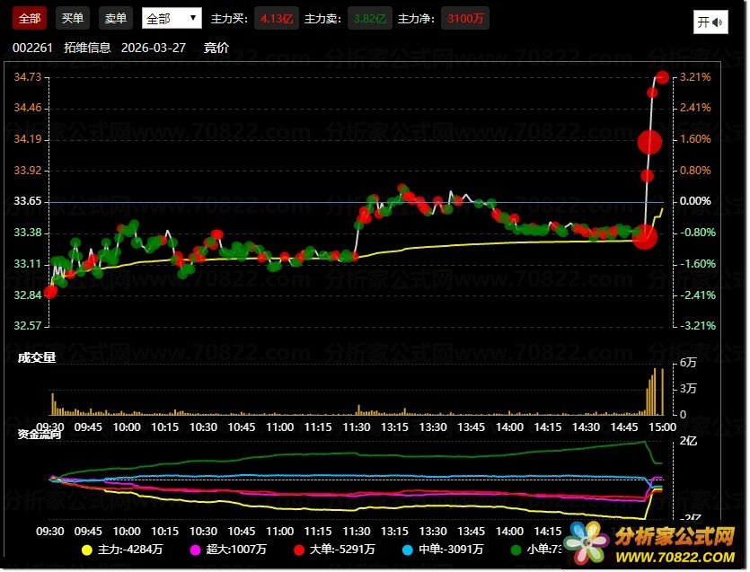Click the red bubble at the 34.73 peak
The height and width of the screenshot is (572, 750).
pos(663,77)
